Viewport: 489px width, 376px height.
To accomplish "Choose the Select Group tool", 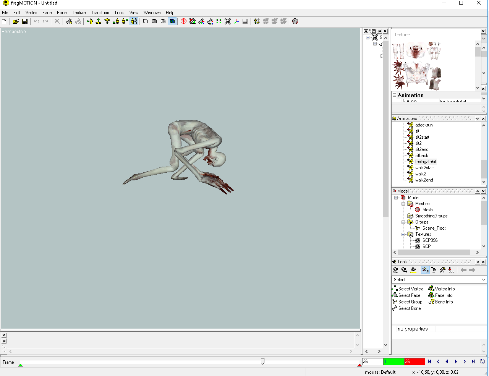I will pyautogui.click(x=407, y=302).
